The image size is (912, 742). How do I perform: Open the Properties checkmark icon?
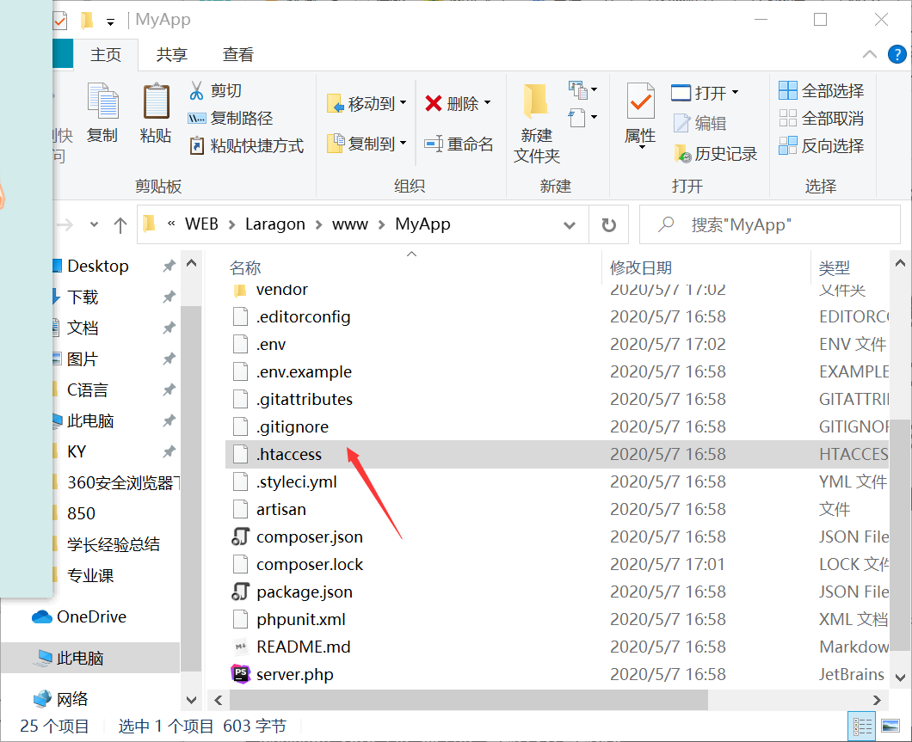click(640, 101)
